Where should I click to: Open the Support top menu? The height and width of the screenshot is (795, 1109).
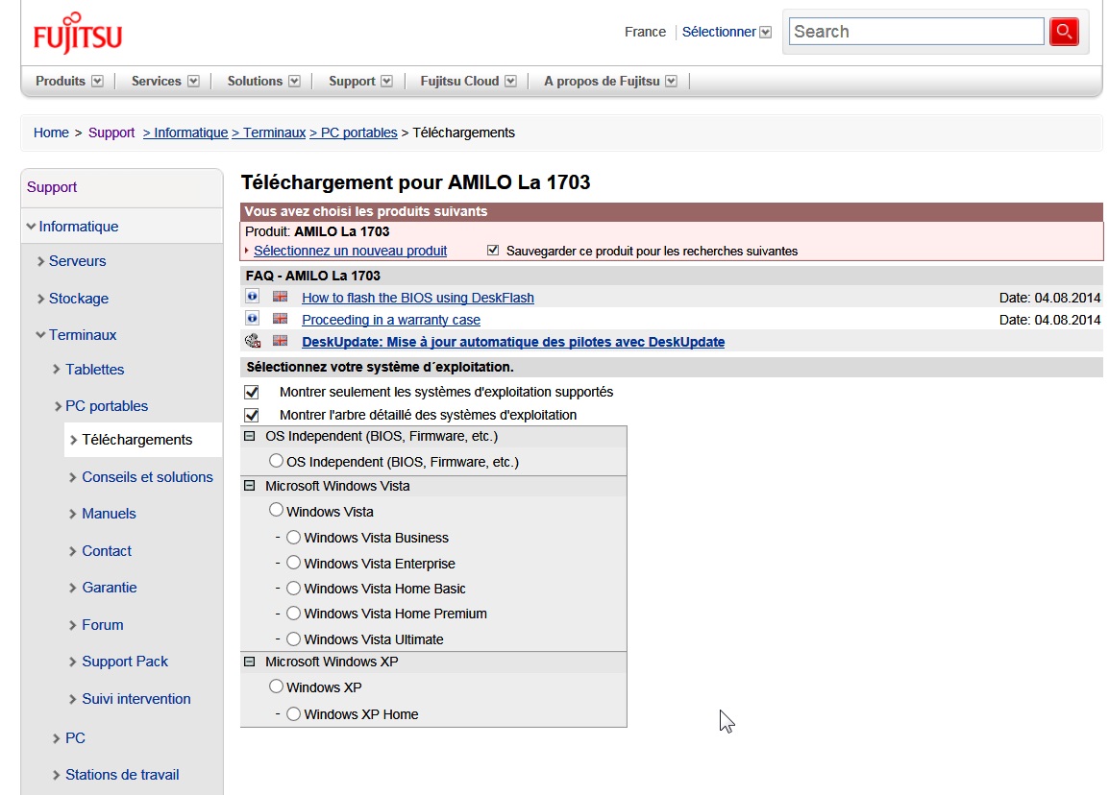coord(352,82)
